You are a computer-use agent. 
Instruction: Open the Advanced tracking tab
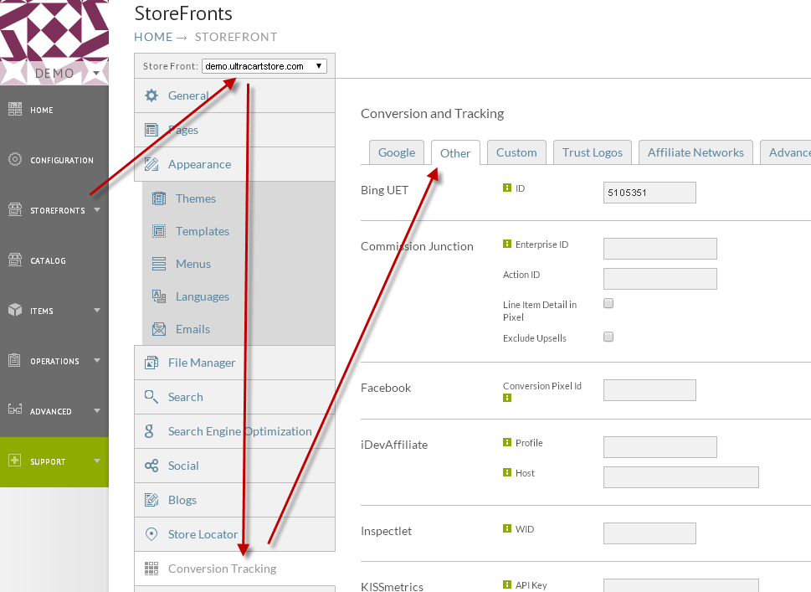click(x=786, y=152)
